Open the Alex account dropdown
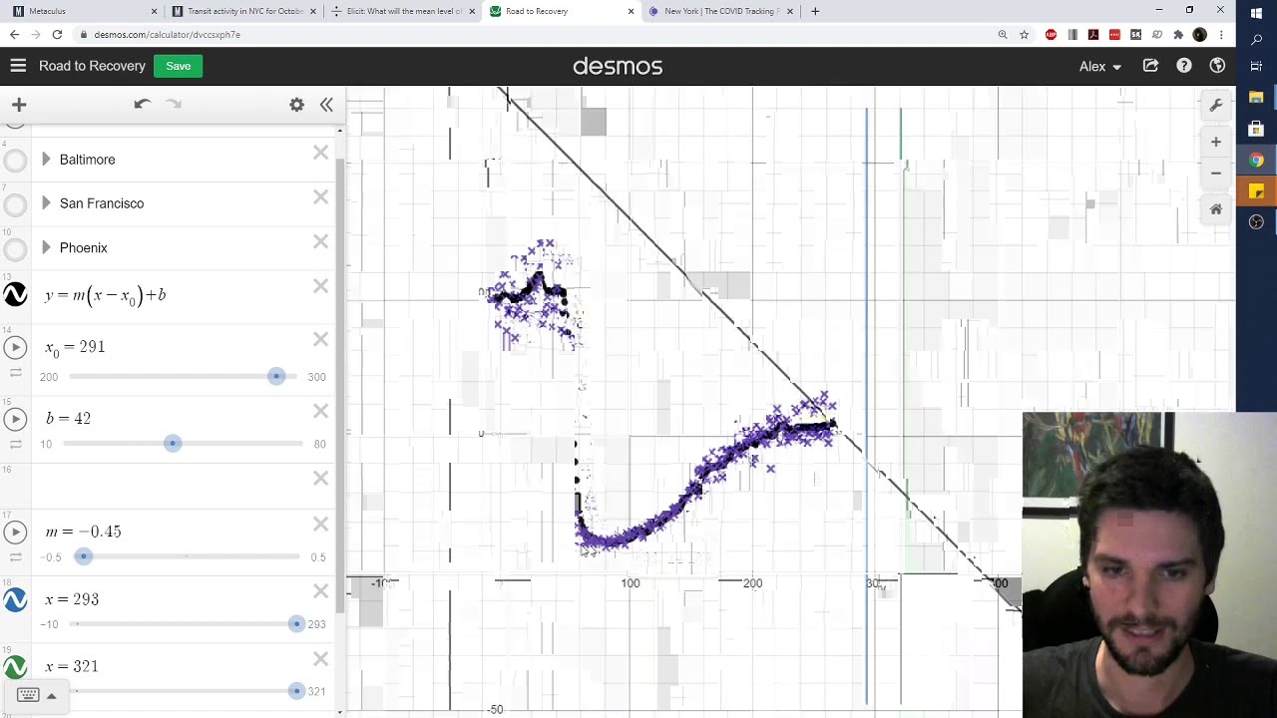Screen dimensions: 1277x718 tap(1100, 66)
